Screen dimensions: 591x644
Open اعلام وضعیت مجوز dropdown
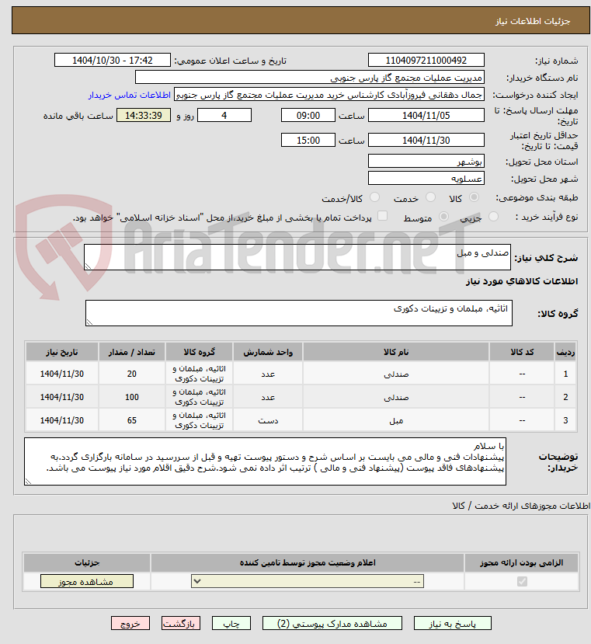click(x=308, y=581)
